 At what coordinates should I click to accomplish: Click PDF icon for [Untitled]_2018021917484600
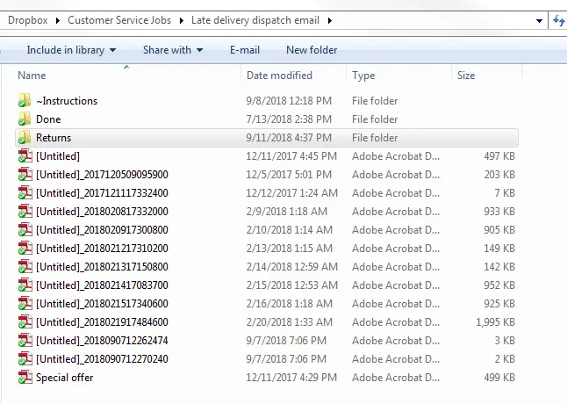point(25,322)
